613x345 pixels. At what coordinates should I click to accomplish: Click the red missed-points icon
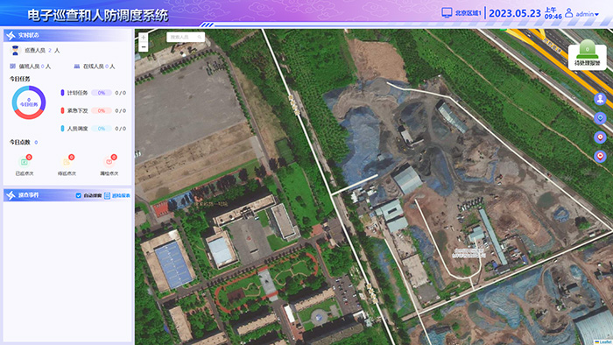[x=109, y=161]
